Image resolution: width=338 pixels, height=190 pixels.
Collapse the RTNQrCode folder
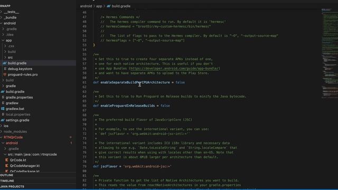1,137
